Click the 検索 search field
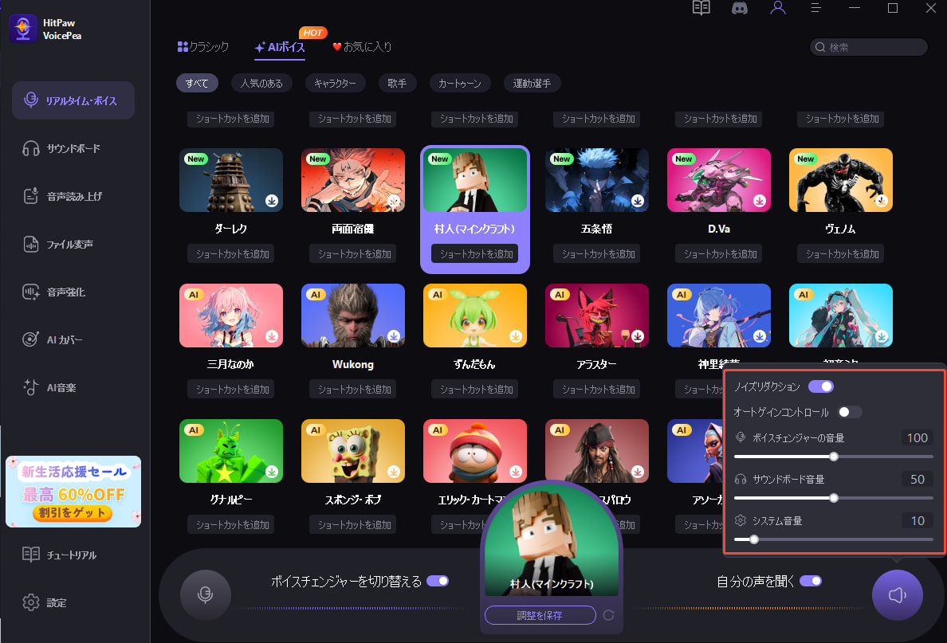Image resolution: width=947 pixels, height=643 pixels. point(869,47)
